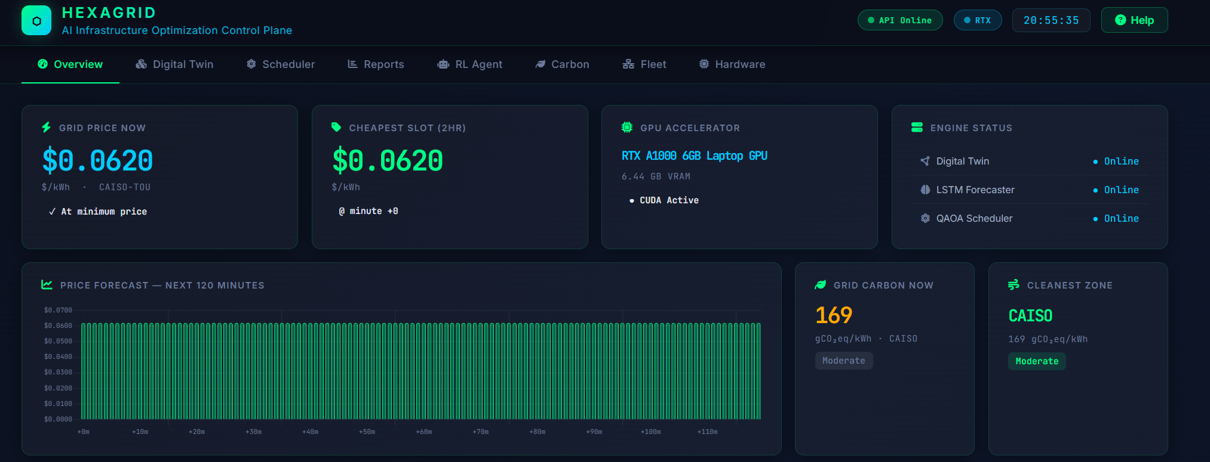The width and height of the screenshot is (1210, 462).
Task: Click the CUDA Active status
Action: 664,200
